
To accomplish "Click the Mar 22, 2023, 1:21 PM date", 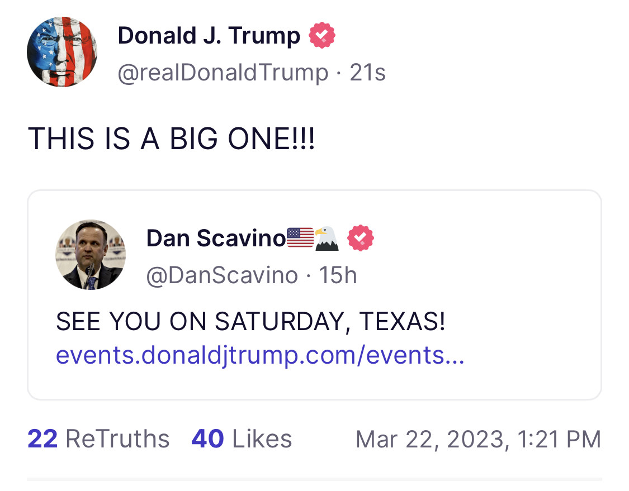I will coord(478,439).
